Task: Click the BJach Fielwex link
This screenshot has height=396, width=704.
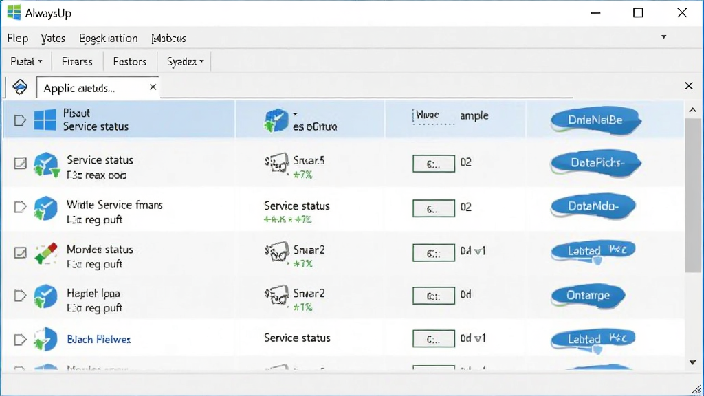Action: (x=99, y=340)
